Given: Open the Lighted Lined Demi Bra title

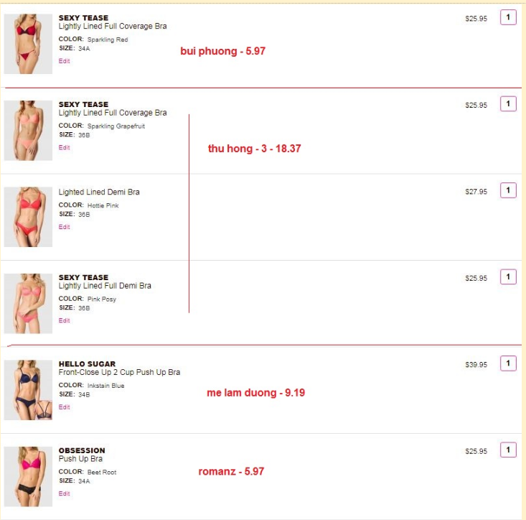Looking at the screenshot, I should coord(99,192).
